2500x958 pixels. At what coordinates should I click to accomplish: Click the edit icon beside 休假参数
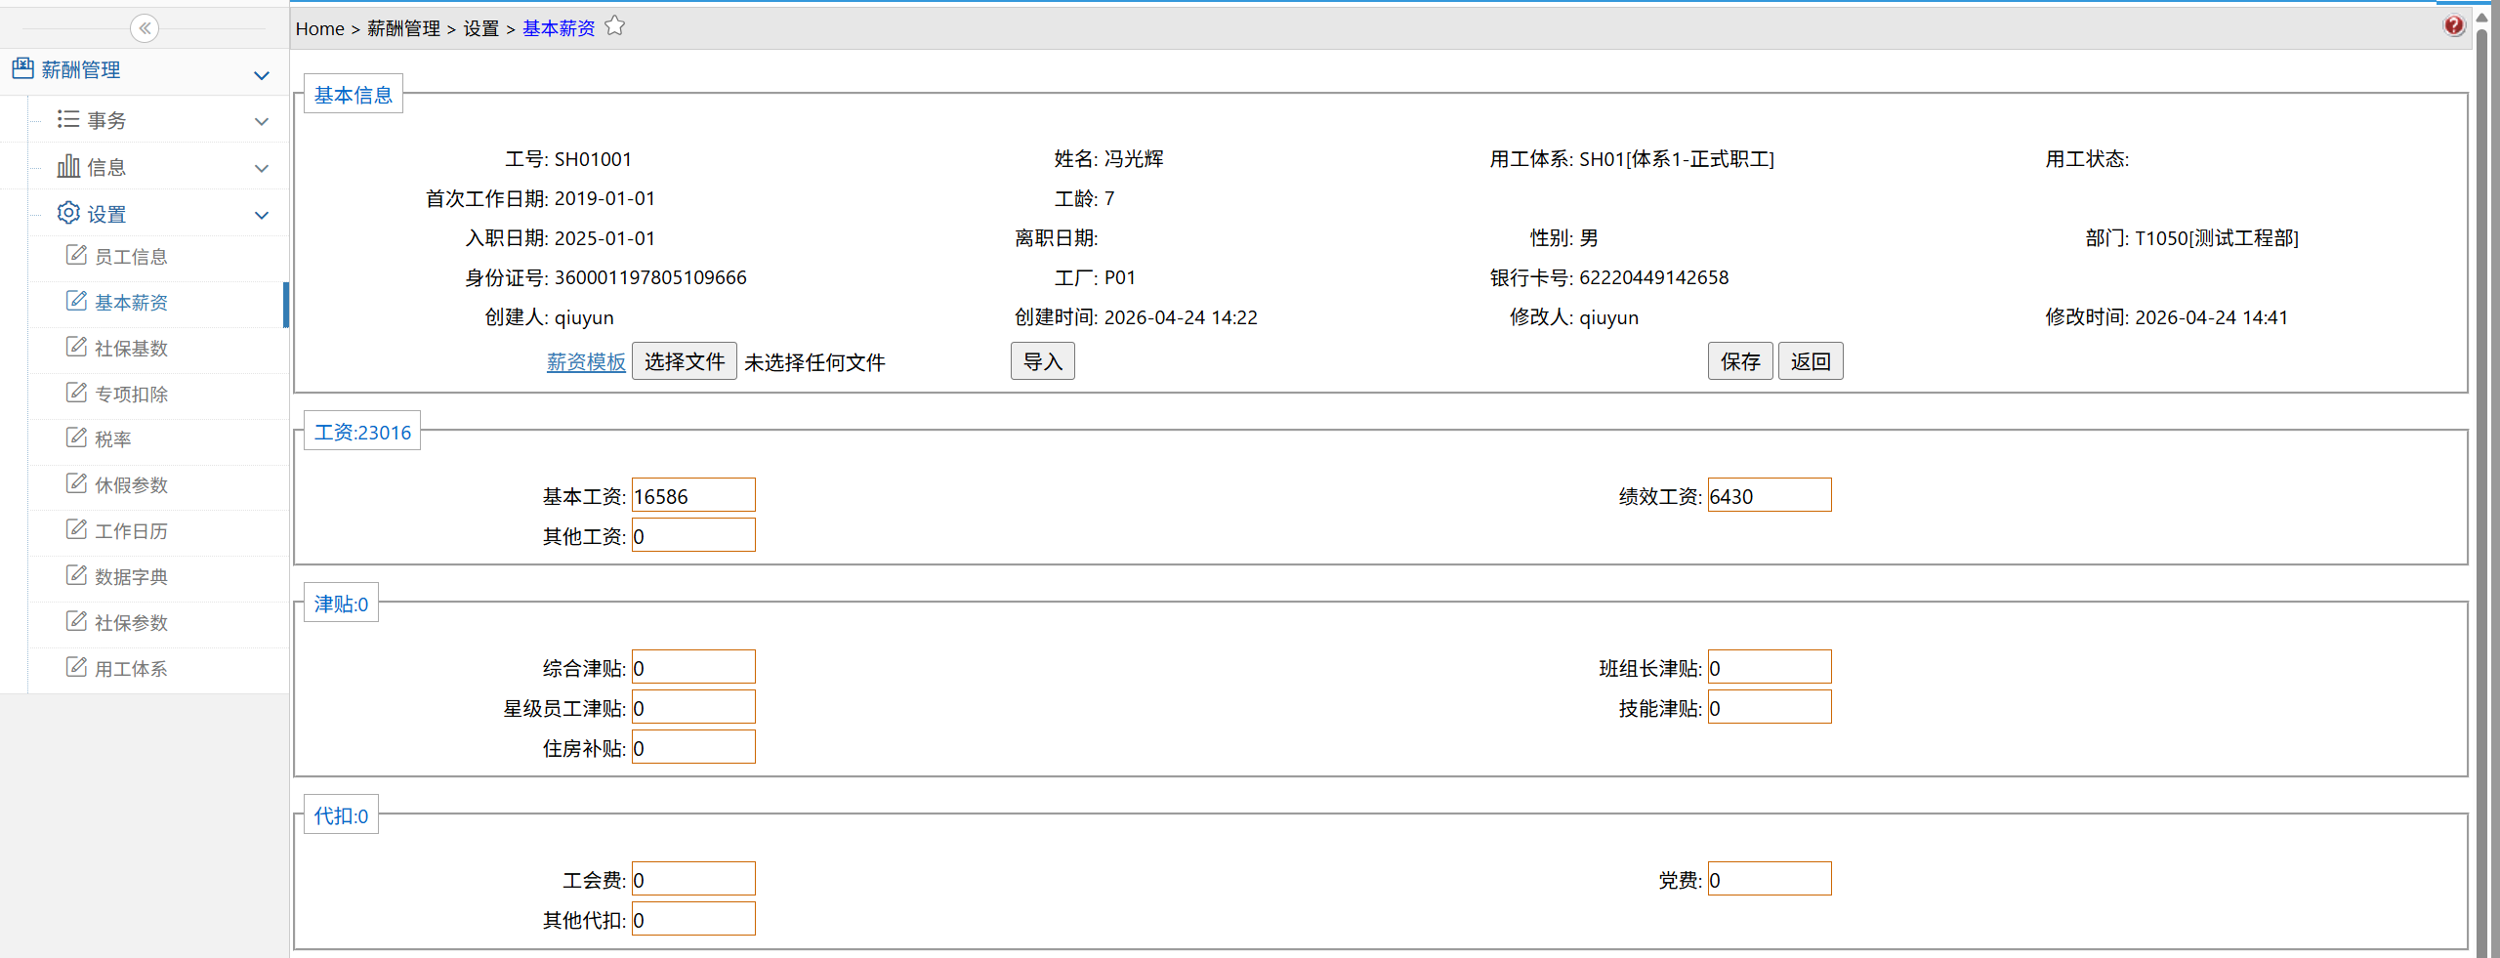76,483
